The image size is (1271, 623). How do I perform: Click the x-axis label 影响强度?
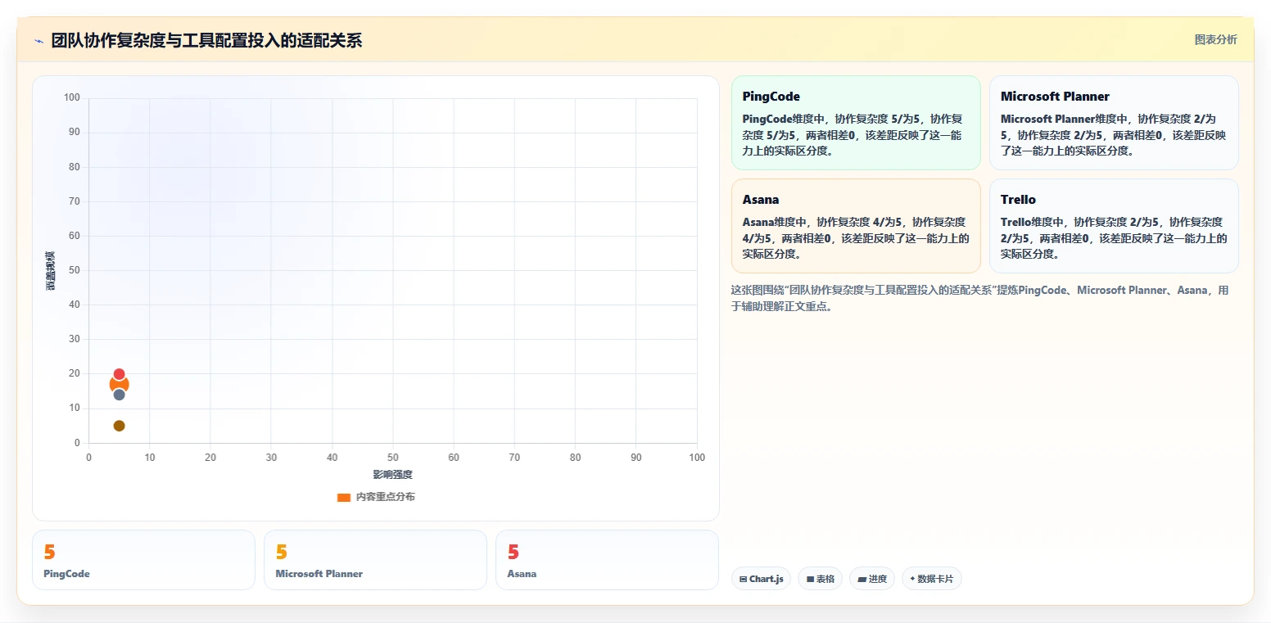pyautogui.click(x=392, y=475)
